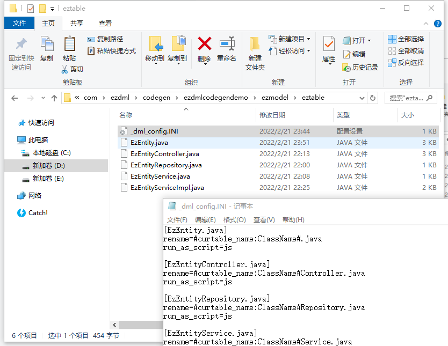
Task: Select the EzEntityService.java file
Action: [278, 176]
